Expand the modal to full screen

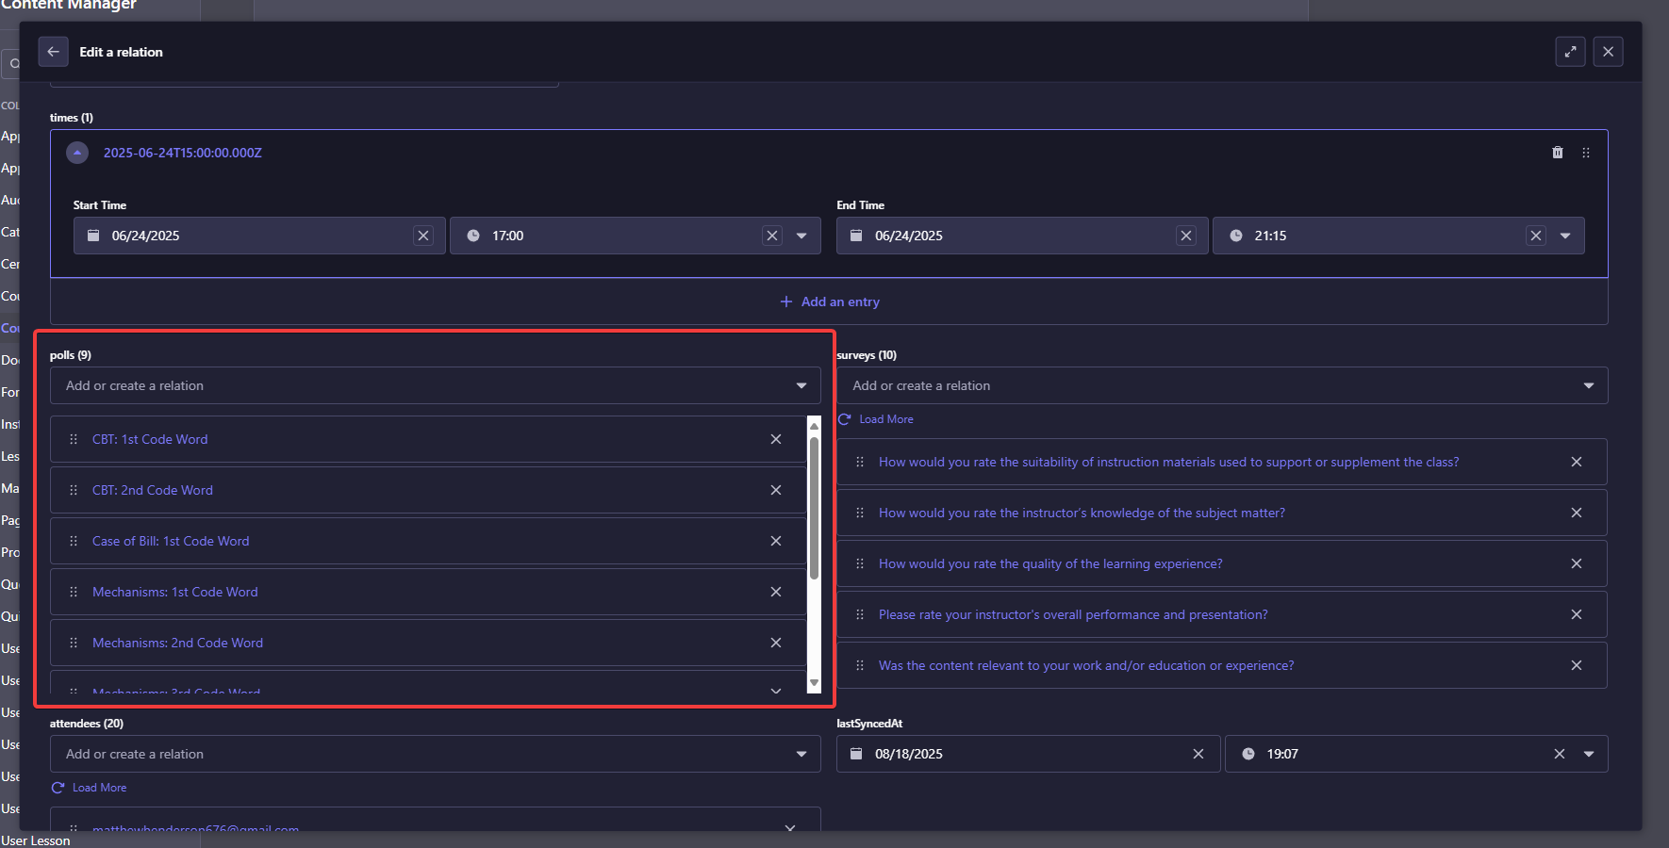tap(1570, 52)
